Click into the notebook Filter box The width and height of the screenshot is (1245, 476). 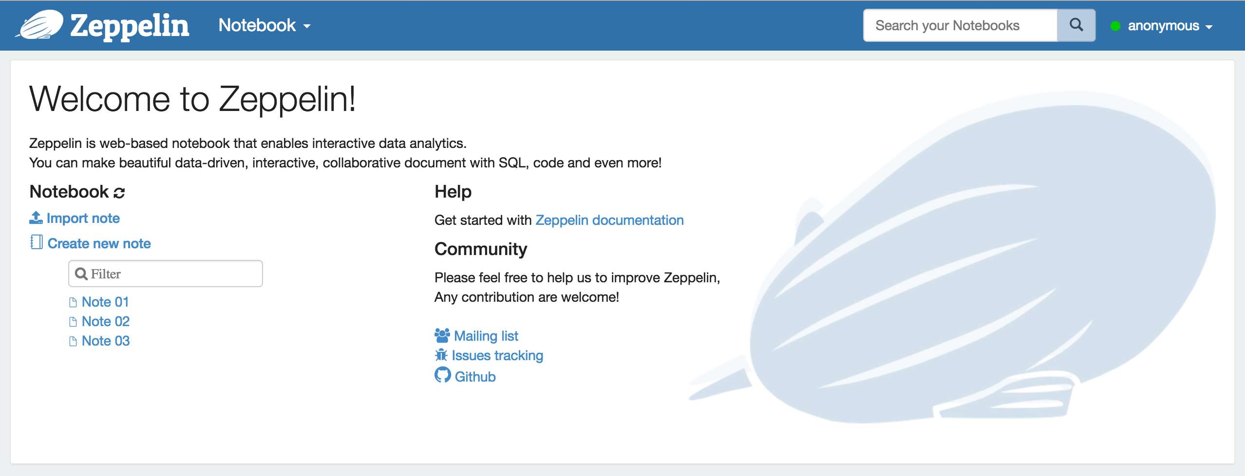coord(170,274)
